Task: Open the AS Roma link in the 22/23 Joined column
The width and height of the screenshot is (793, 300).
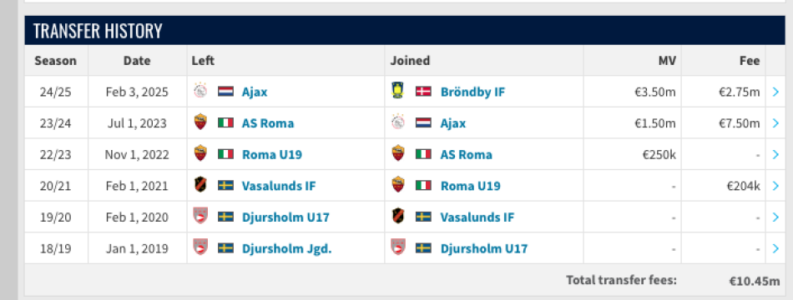Action: [x=467, y=154]
